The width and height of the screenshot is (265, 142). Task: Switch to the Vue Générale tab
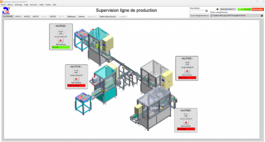coord(8,16)
